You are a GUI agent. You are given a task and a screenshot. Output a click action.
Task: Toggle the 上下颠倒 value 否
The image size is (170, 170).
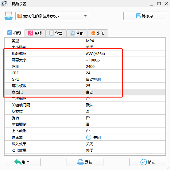click(x=125, y=131)
